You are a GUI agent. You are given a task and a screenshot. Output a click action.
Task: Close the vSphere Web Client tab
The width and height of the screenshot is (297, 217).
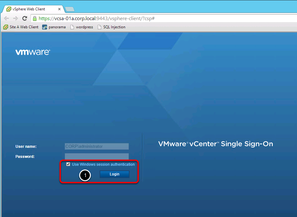(59, 9)
